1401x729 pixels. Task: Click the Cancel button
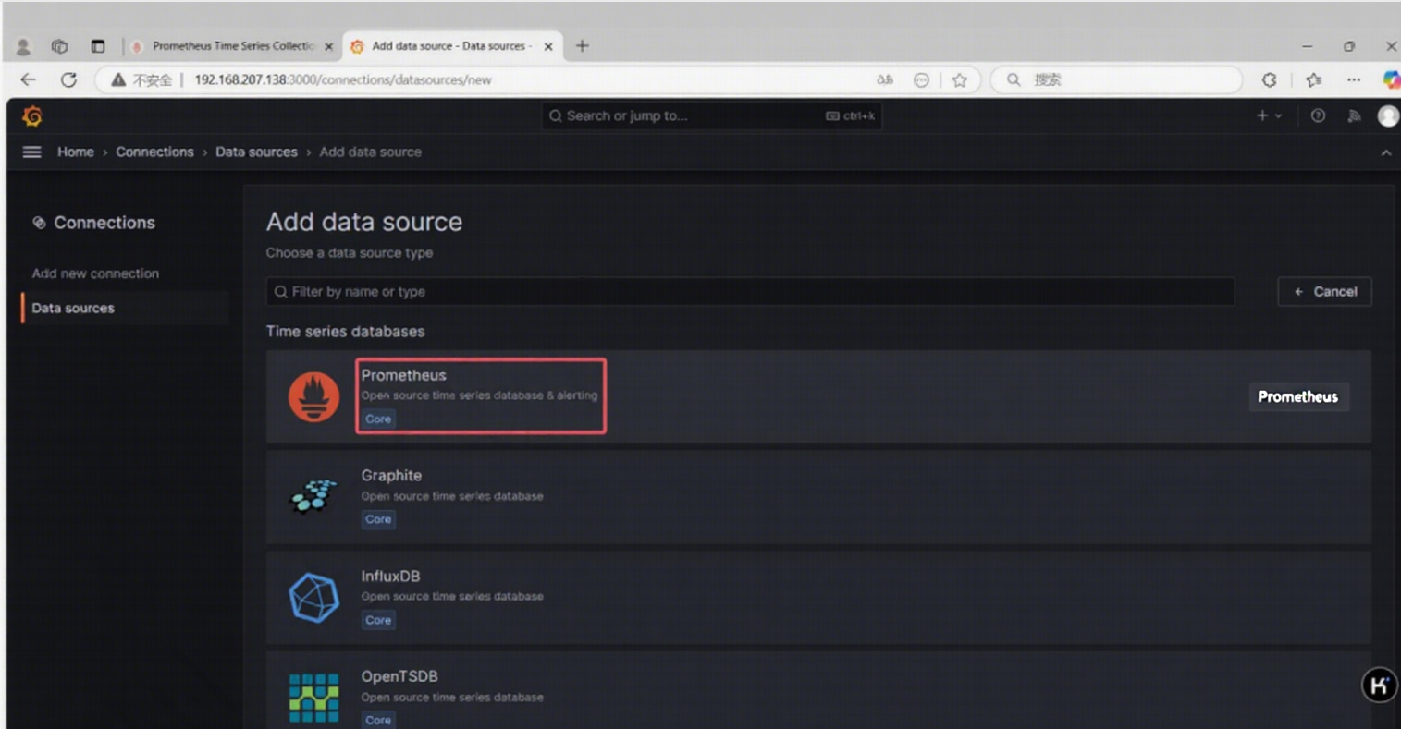pyautogui.click(x=1324, y=291)
